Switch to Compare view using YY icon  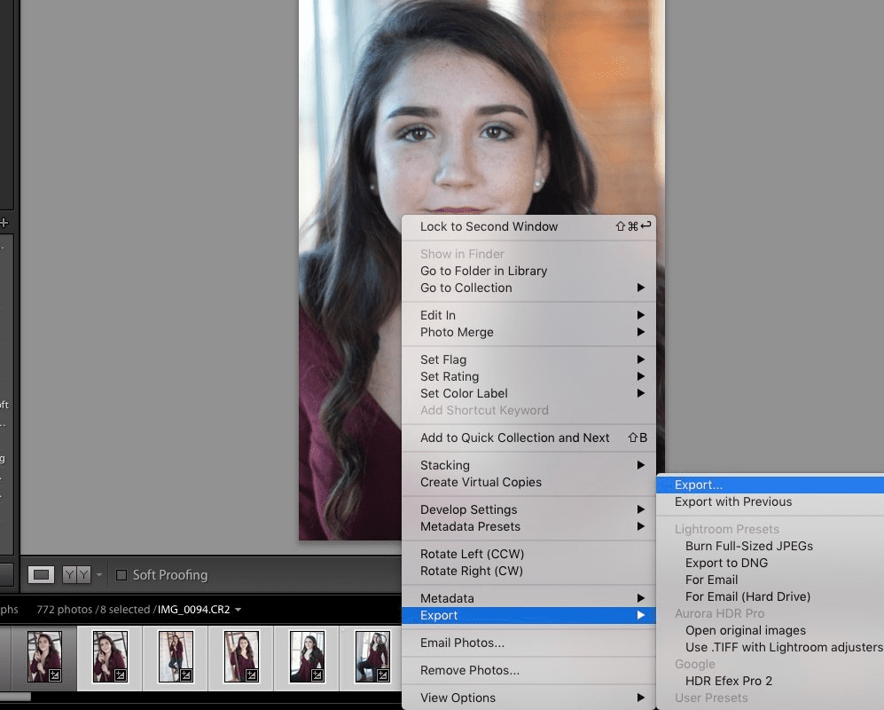75,575
